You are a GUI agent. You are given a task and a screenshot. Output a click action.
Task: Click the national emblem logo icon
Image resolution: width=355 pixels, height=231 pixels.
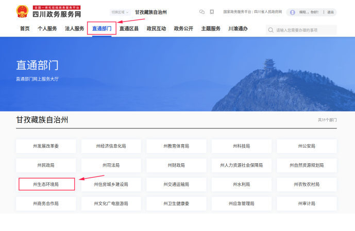click(22, 12)
